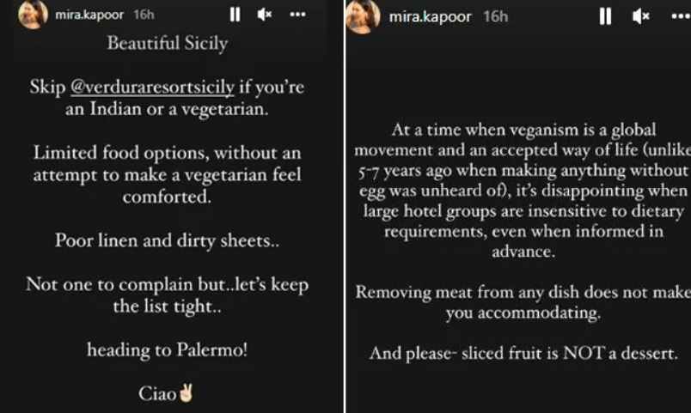Open mira.kapoor username on right story
This screenshot has height=413, width=691.
pyautogui.click(x=430, y=16)
